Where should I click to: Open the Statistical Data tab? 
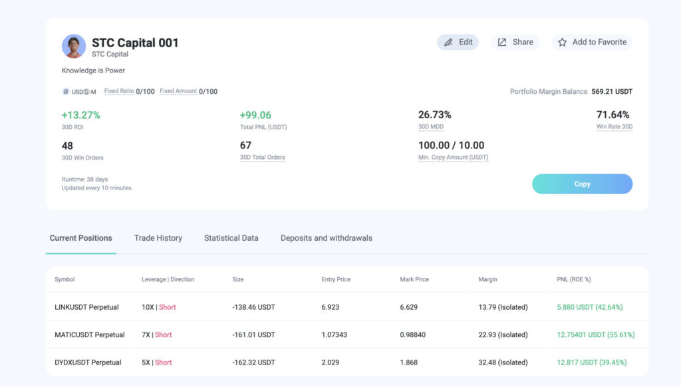coord(231,238)
